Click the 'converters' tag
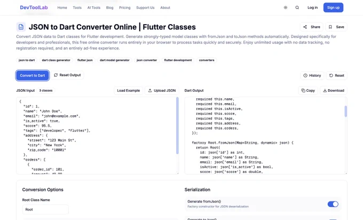This screenshot has width=363, height=220. [207, 60]
